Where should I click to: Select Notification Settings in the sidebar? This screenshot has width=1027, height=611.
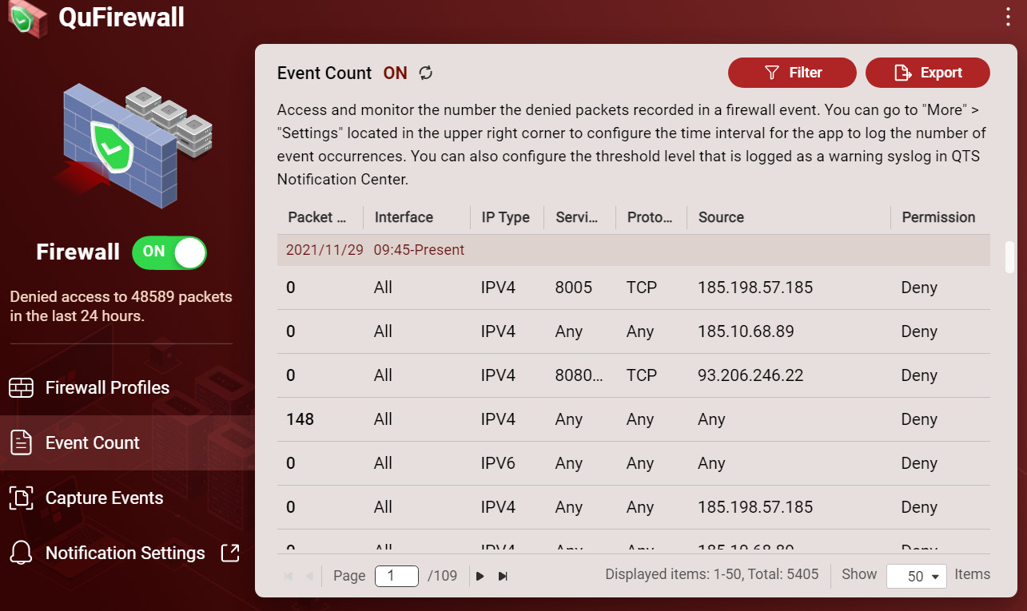coord(125,553)
